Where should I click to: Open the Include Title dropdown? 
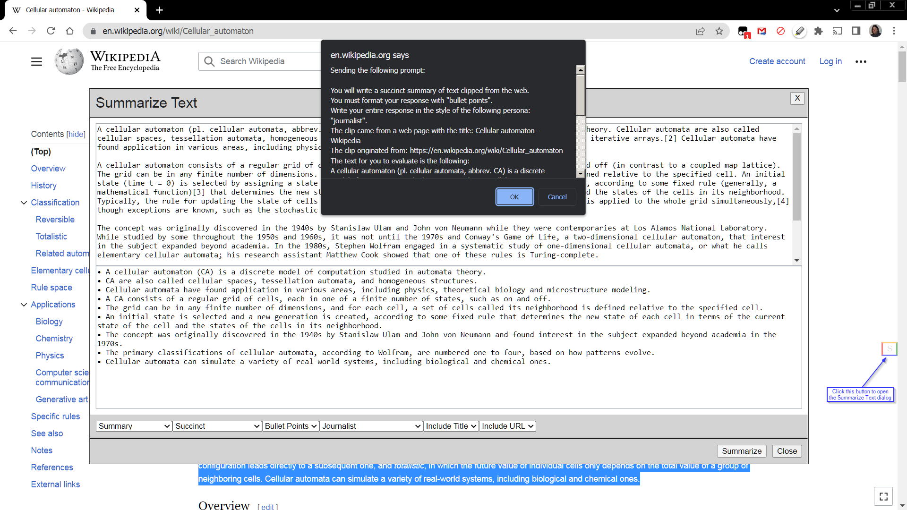(x=451, y=426)
